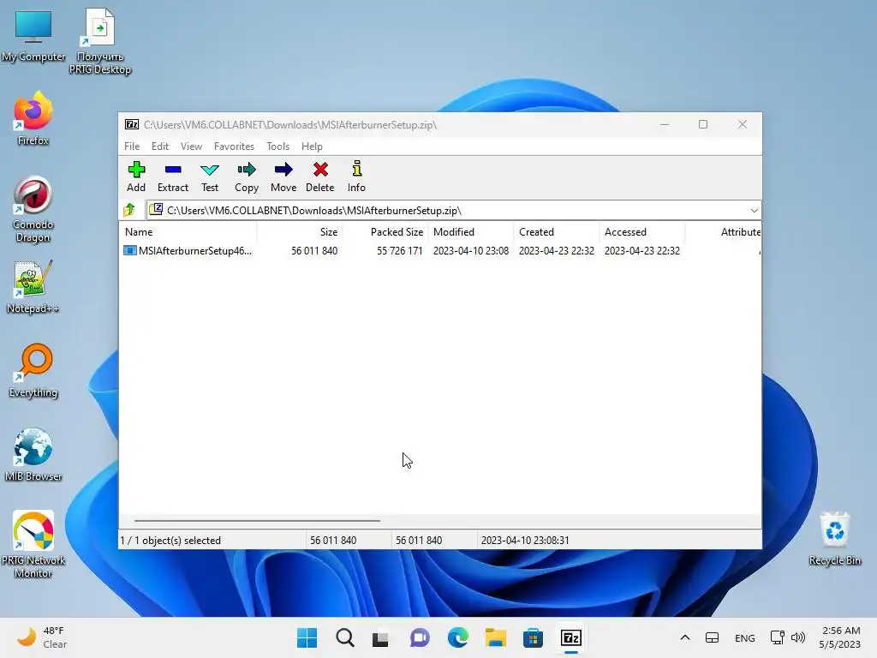Viewport: 877px width, 658px height.
Task: Sort by the Modified column header
Action: click(x=471, y=231)
